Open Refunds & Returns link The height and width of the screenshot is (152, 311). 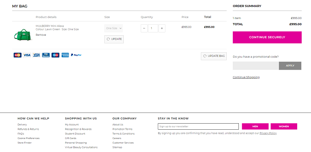[28, 129]
